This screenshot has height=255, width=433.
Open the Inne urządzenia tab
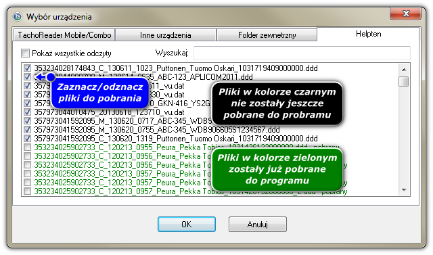[165, 35]
